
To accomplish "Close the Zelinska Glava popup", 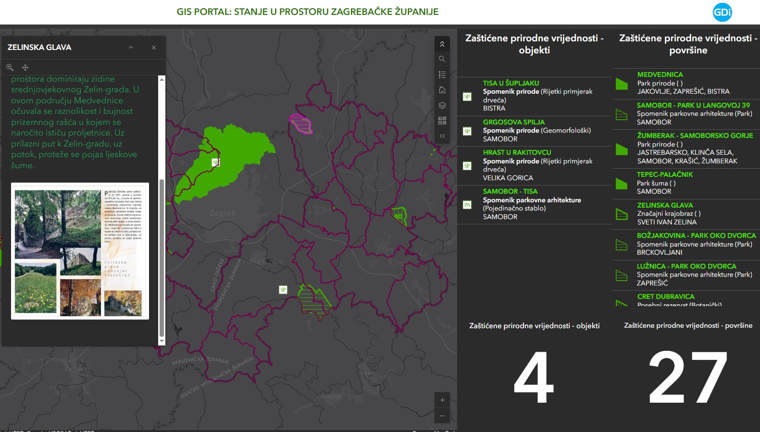I will (154, 48).
